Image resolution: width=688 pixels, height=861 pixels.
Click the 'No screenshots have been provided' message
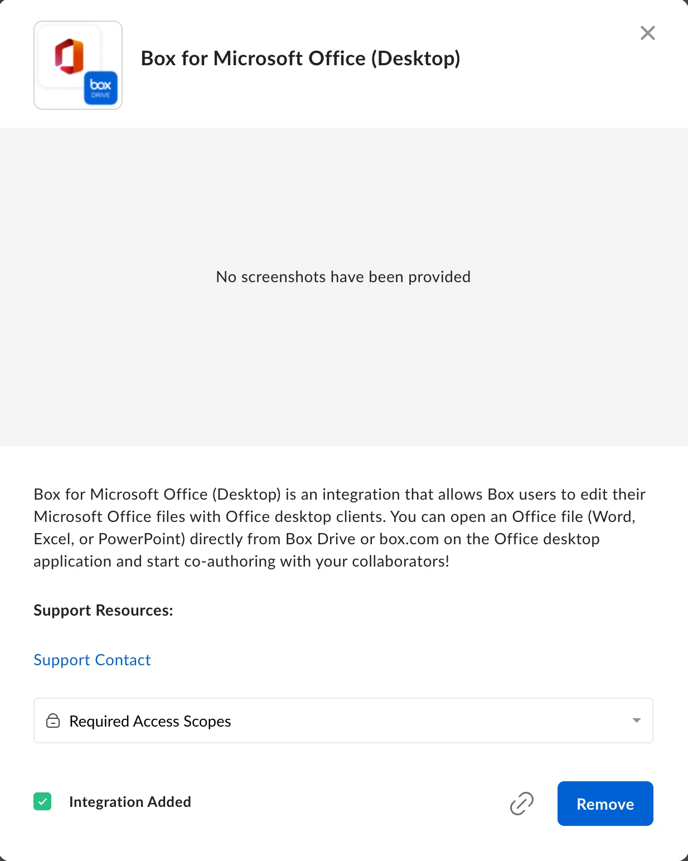(x=343, y=277)
